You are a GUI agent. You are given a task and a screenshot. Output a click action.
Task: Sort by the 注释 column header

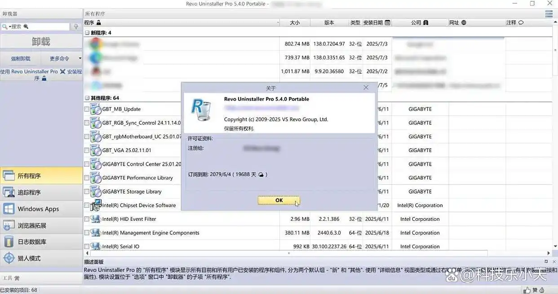pos(528,22)
